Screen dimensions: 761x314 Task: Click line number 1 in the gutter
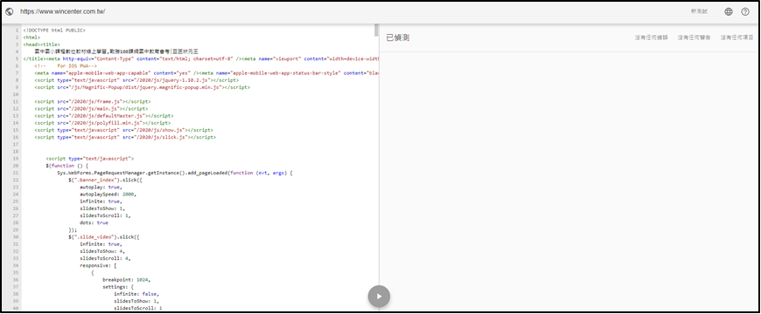coord(17,30)
